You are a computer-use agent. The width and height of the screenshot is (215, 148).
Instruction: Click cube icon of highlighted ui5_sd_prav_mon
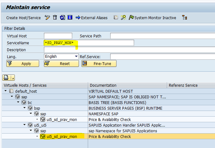[43, 136]
